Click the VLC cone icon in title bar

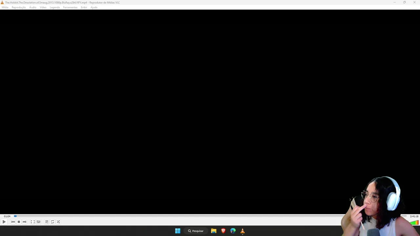pyautogui.click(x=2, y=2)
